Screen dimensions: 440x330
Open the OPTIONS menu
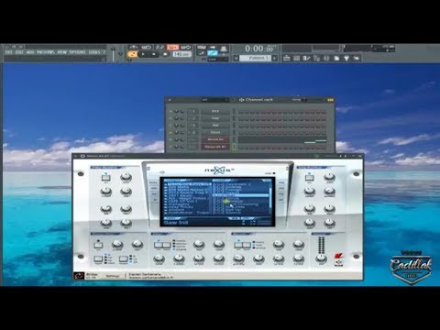tap(77, 52)
